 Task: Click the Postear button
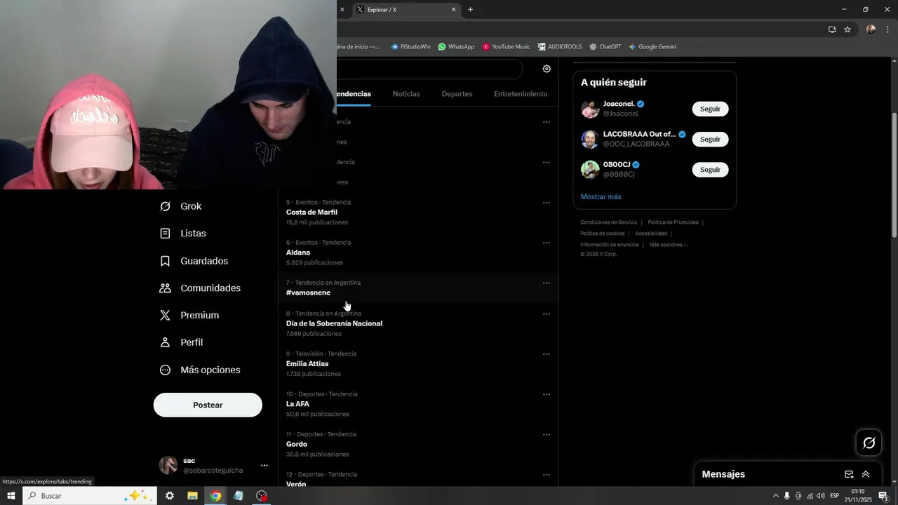click(208, 405)
